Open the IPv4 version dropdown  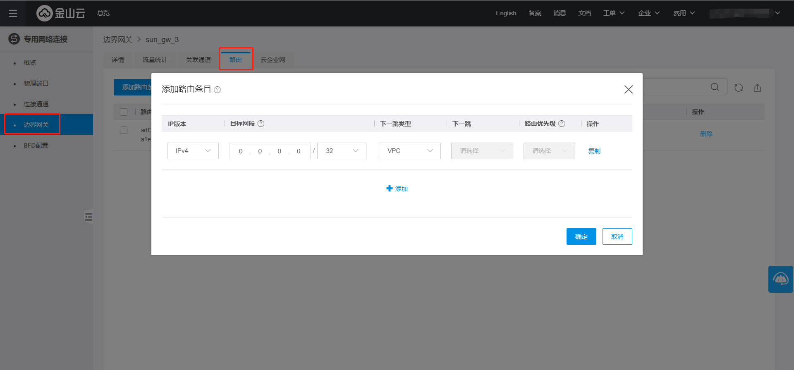pos(193,151)
